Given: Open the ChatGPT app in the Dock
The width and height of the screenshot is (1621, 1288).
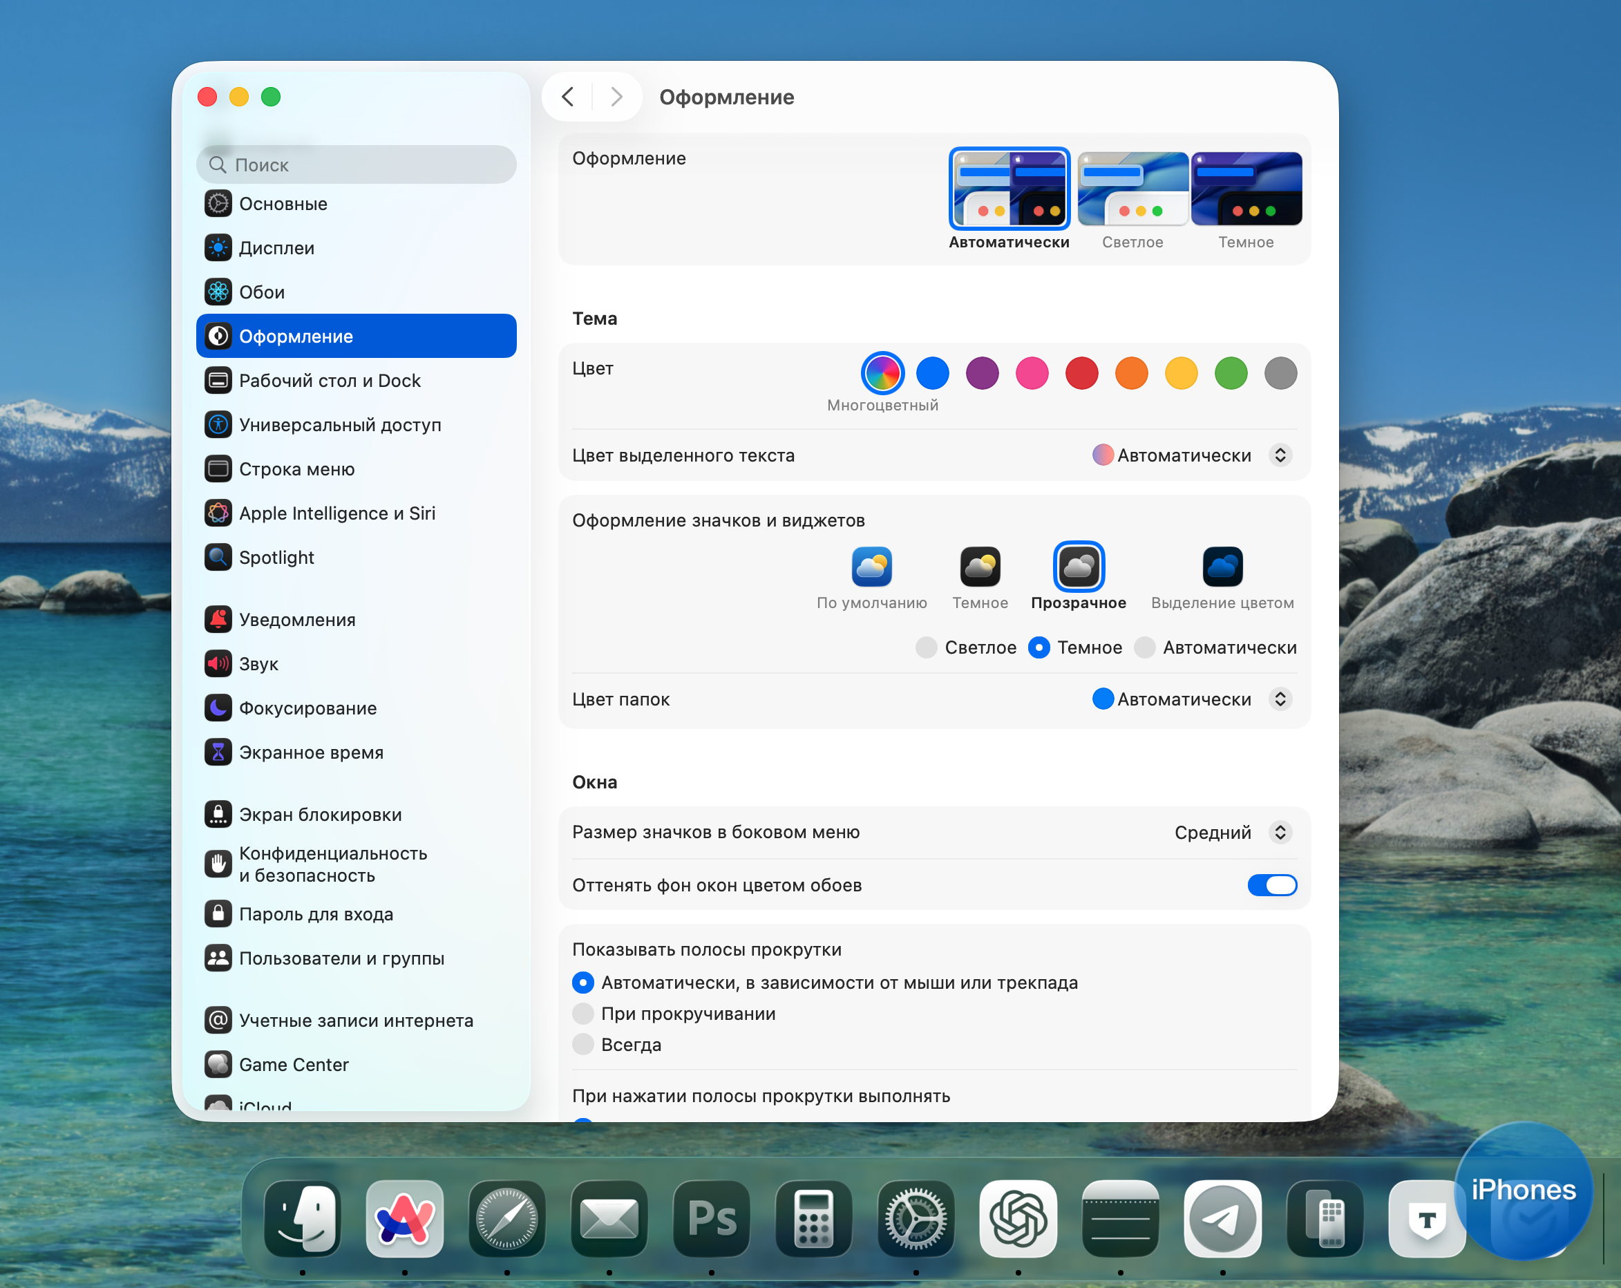Looking at the screenshot, I should coord(1018,1219).
